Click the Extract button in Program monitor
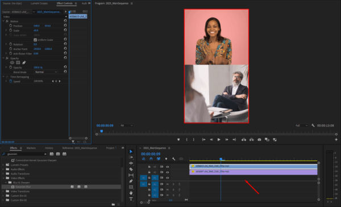This screenshot has width=341, height=207. [252, 140]
